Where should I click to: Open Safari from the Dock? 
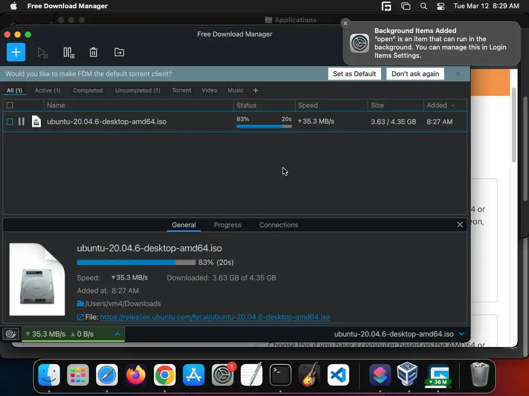tap(107, 374)
